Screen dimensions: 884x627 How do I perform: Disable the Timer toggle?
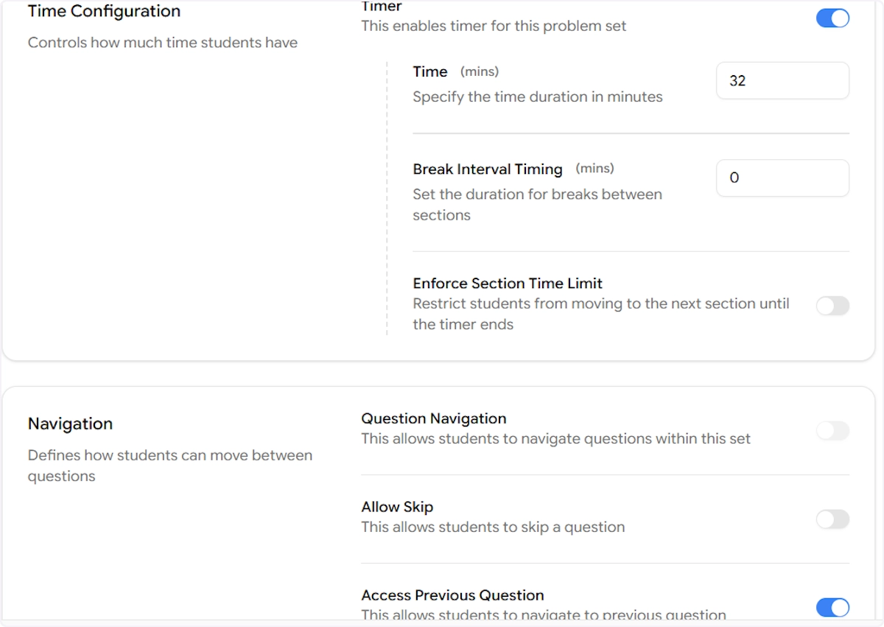pyautogui.click(x=832, y=18)
